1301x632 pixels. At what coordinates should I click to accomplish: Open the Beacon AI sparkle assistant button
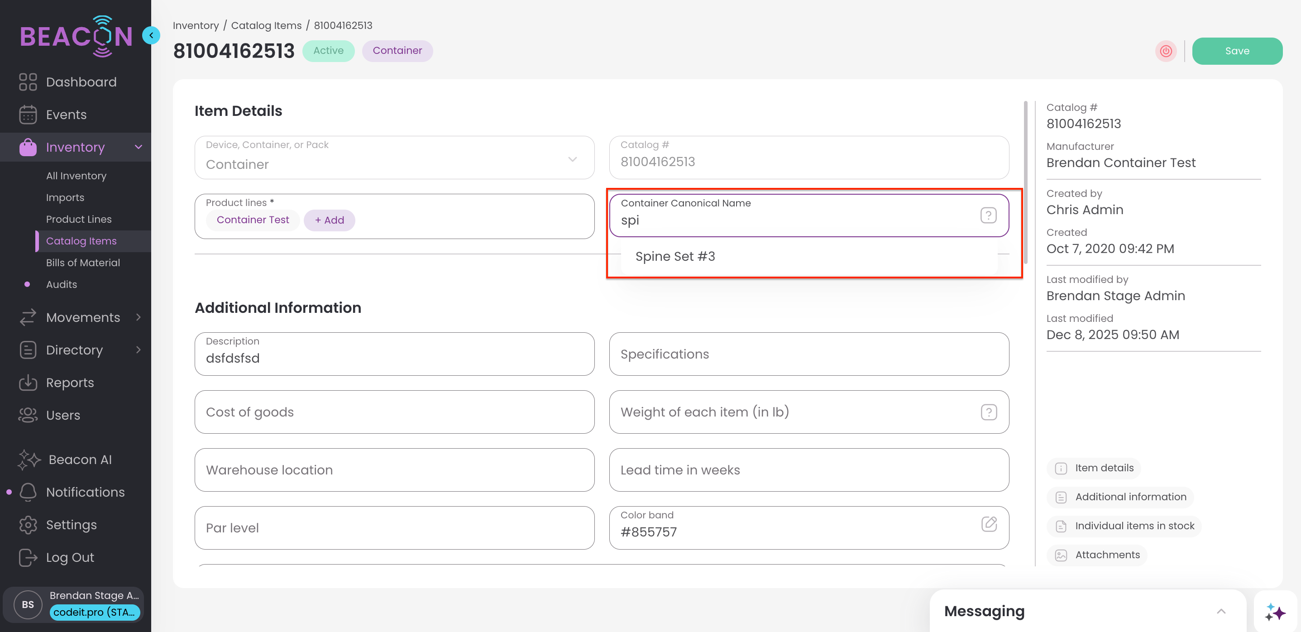1275,612
